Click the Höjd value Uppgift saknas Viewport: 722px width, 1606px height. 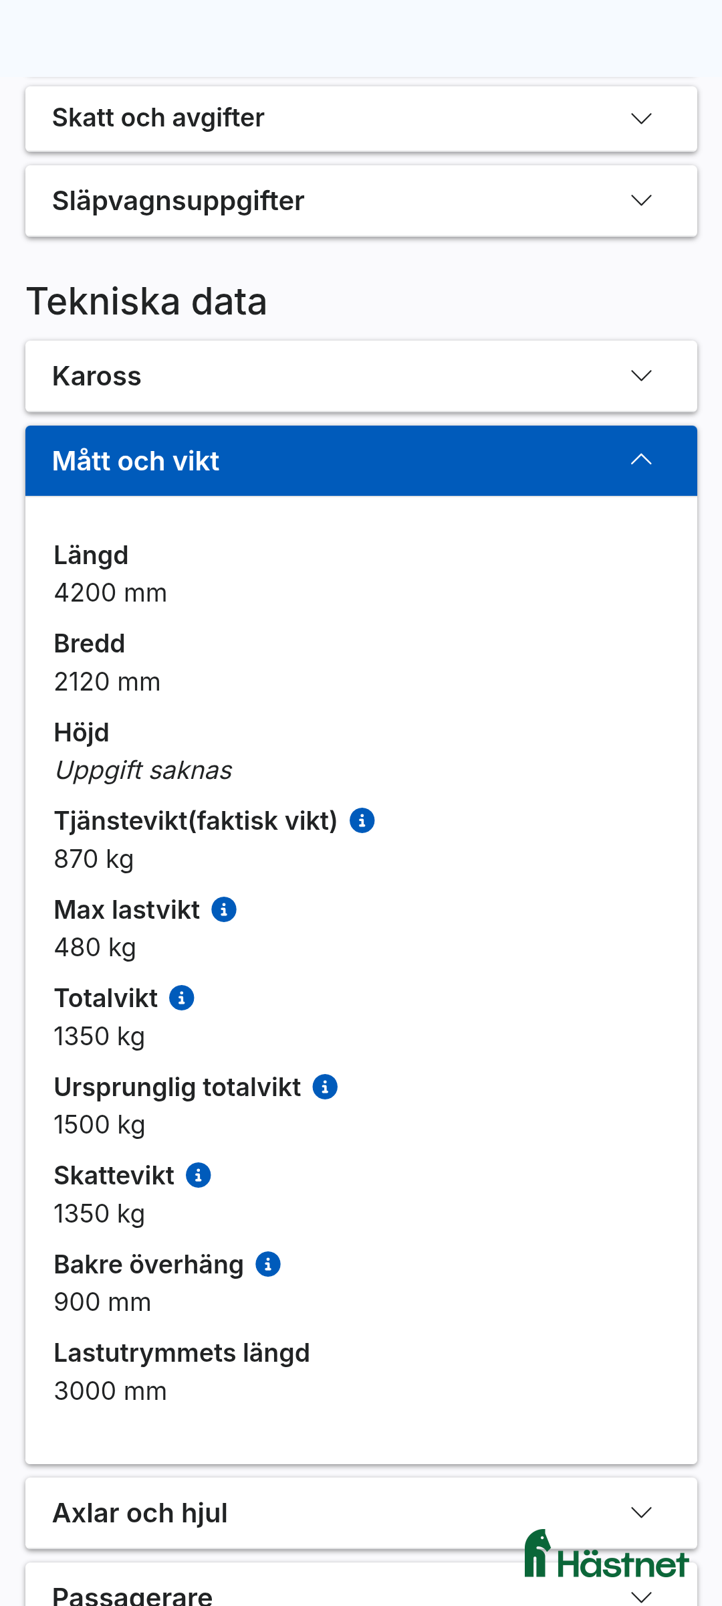(143, 770)
